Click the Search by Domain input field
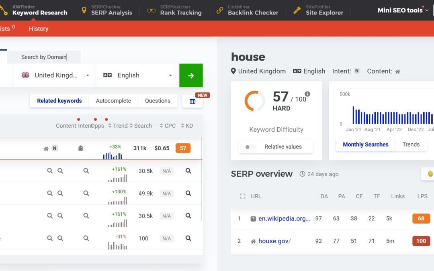The image size is (434, 271). (44, 57)
